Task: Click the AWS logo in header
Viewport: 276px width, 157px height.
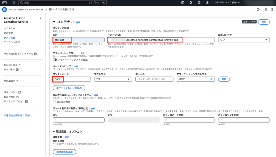Action: pos(5,3)
